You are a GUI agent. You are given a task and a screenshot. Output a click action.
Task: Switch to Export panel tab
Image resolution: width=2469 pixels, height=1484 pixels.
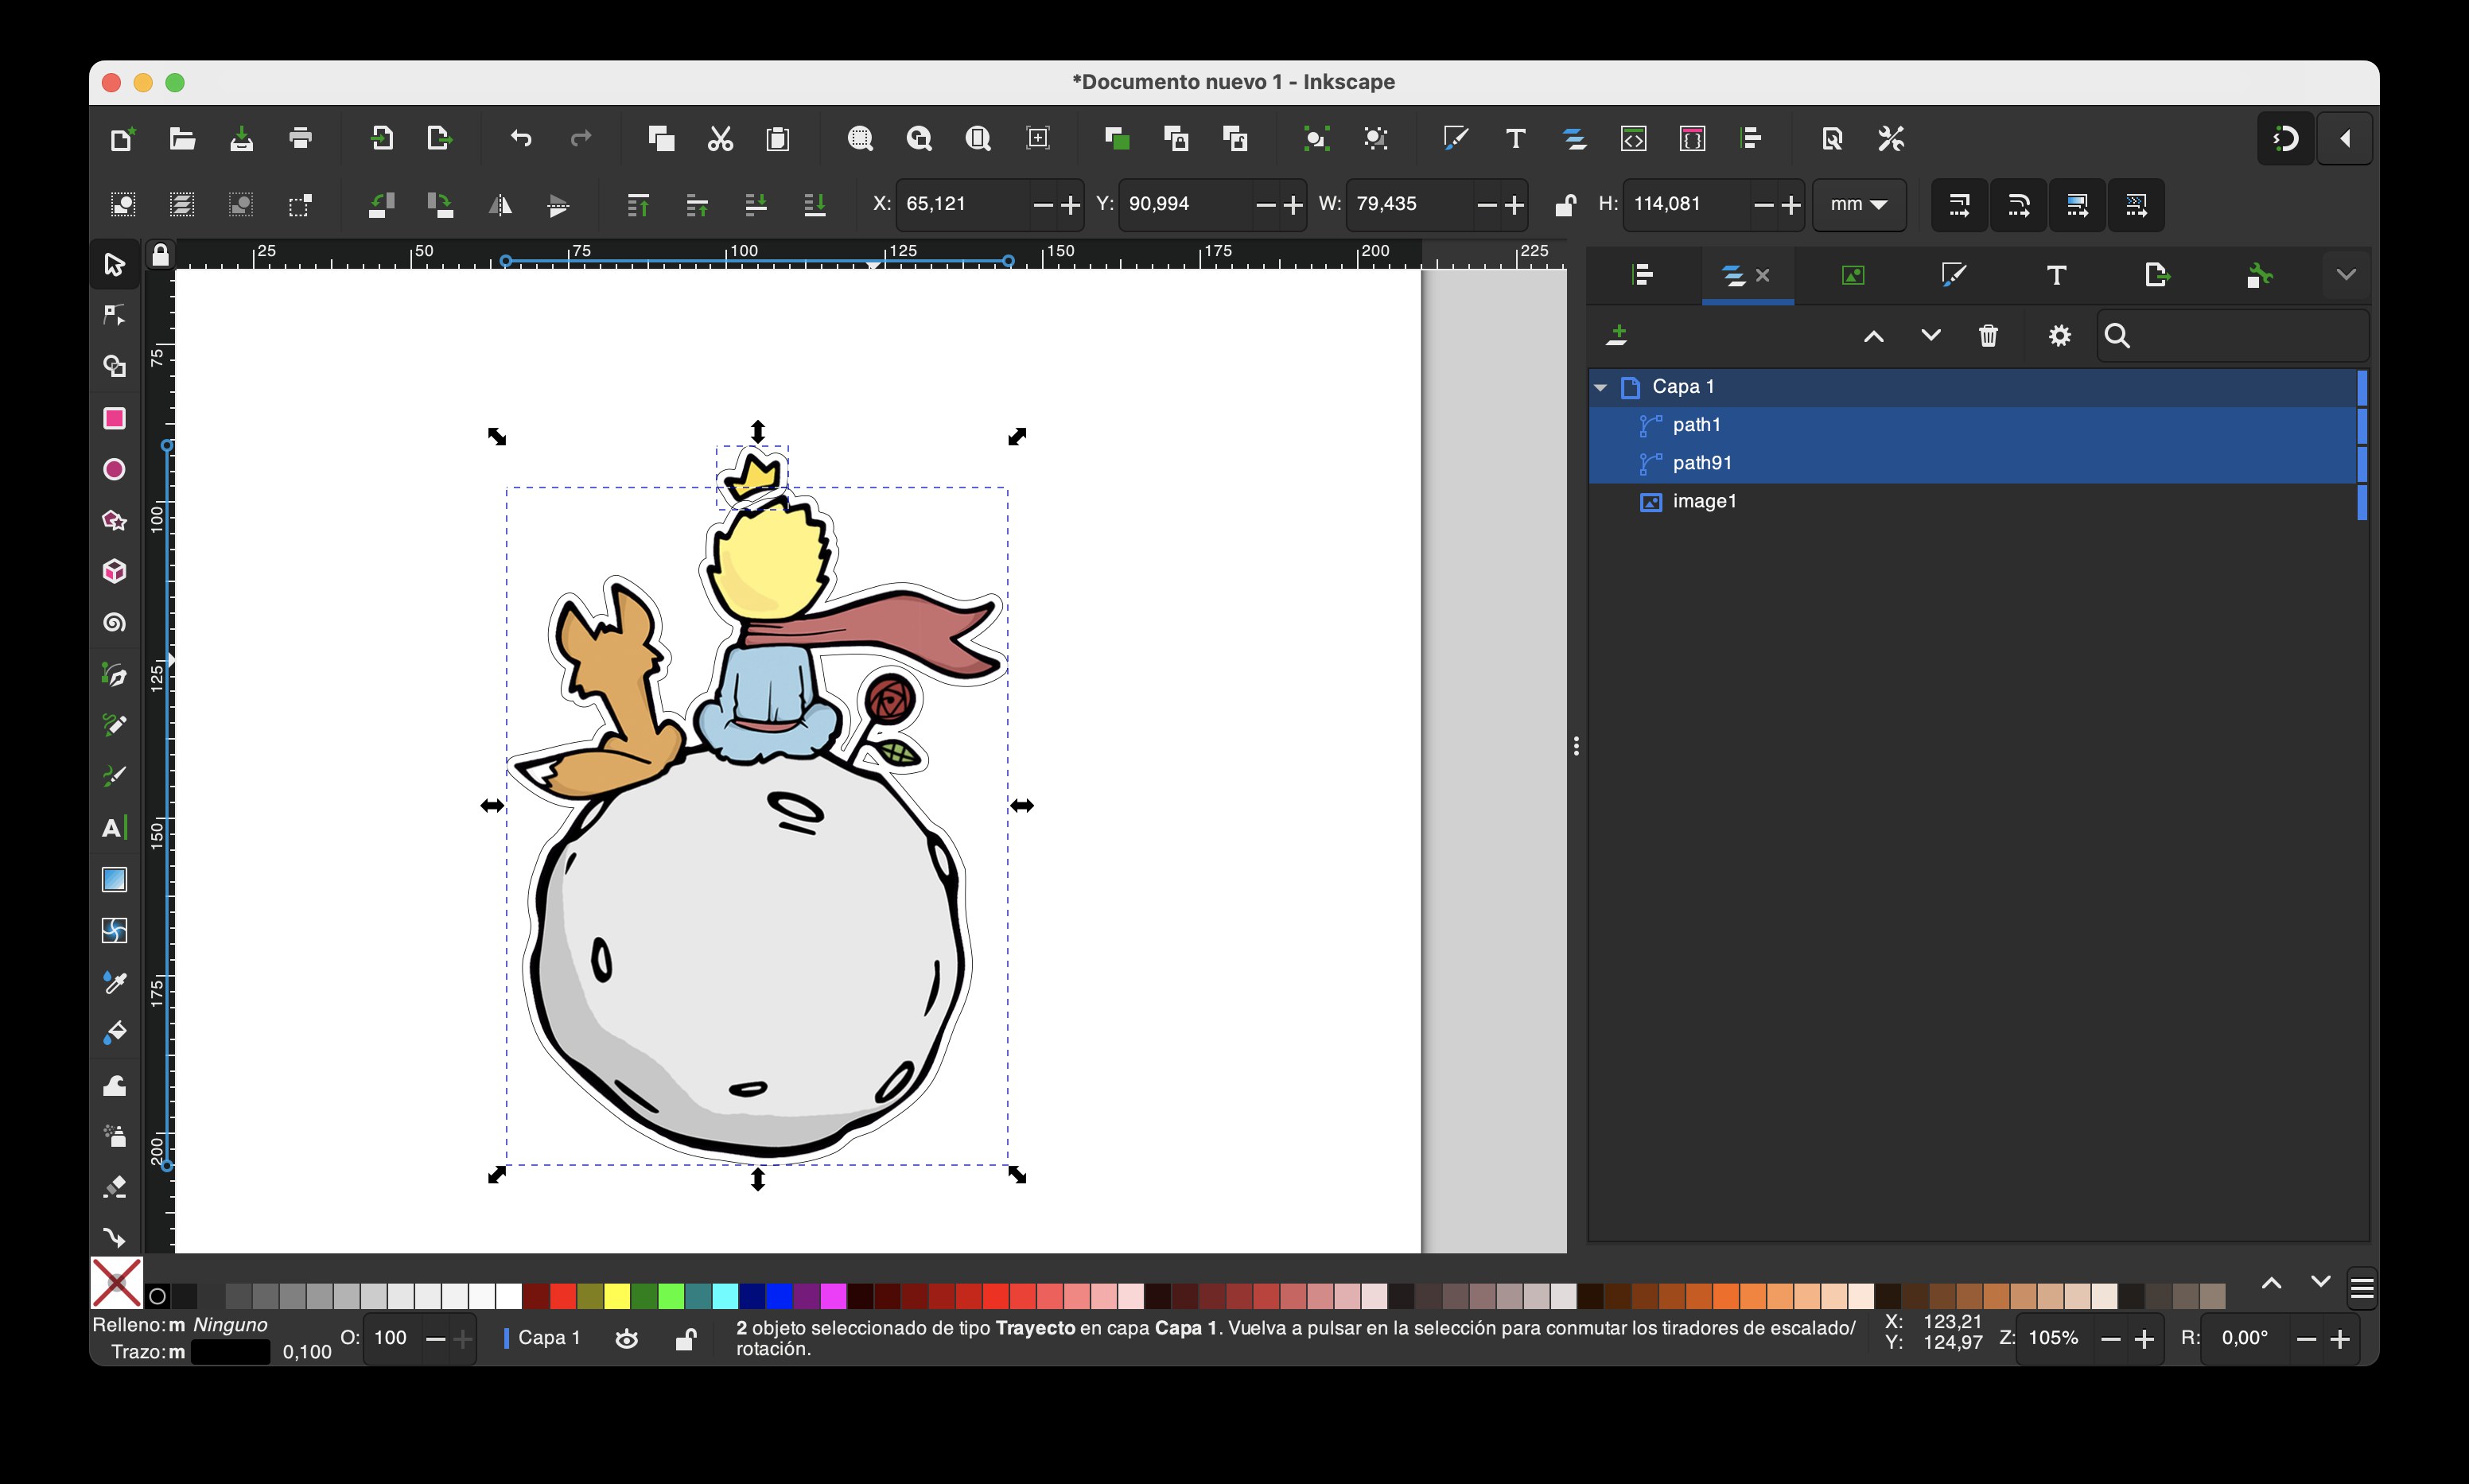pyautogui.click(x=2157, y=275)
